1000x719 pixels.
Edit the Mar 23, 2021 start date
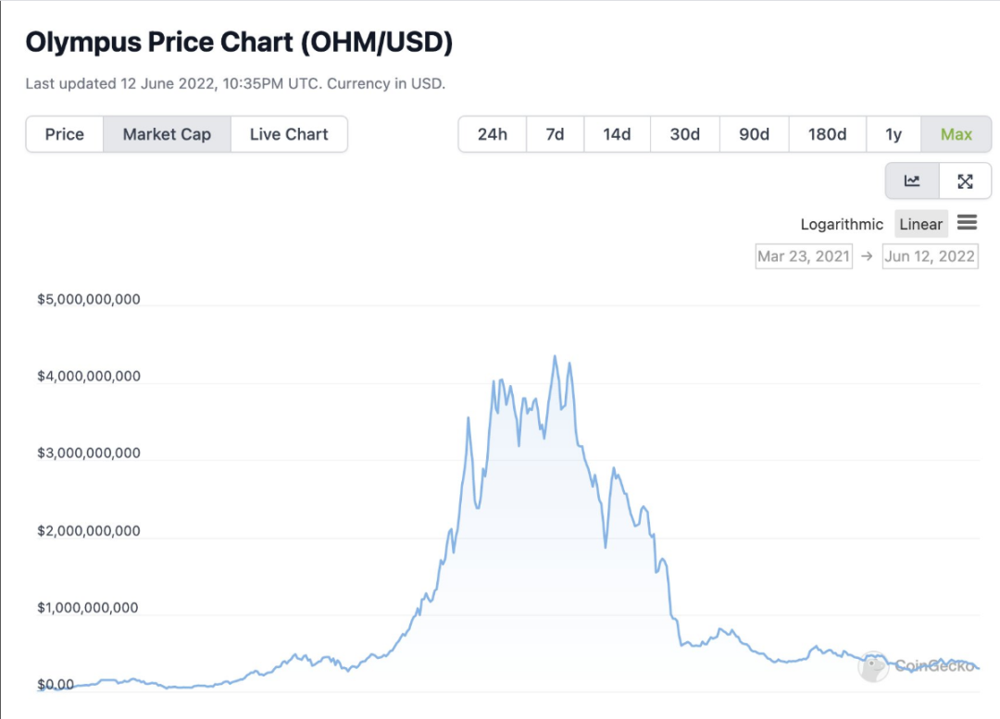804,256
